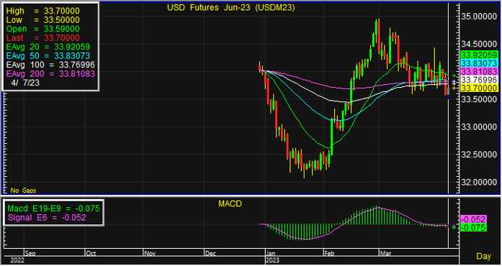Select the Last = 33.70000 readout
Screen dimensions: 502x266
tap(43, 37)
